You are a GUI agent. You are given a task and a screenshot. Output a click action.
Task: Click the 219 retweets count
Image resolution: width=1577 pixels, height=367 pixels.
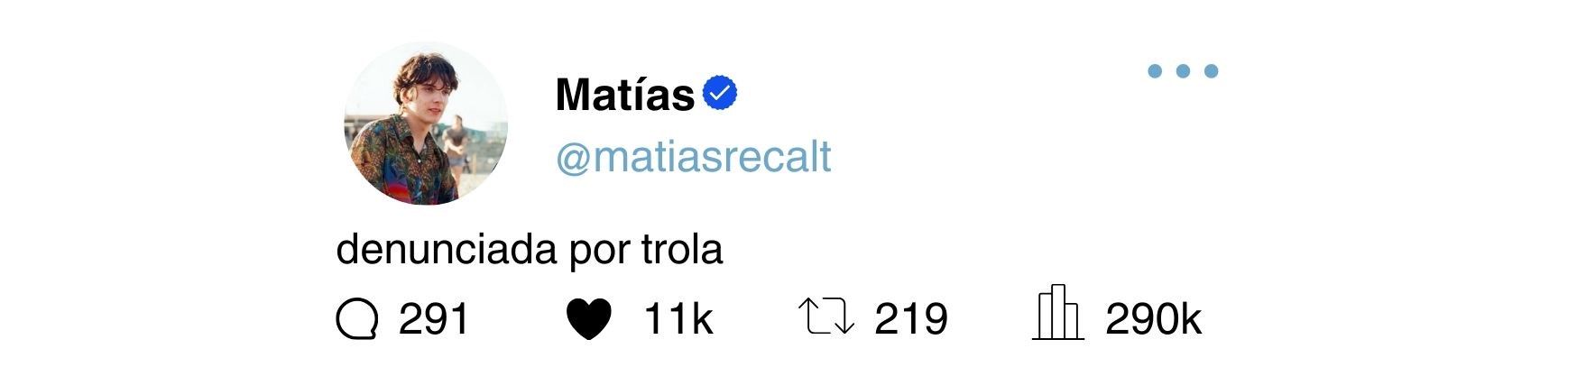(911, 320)
